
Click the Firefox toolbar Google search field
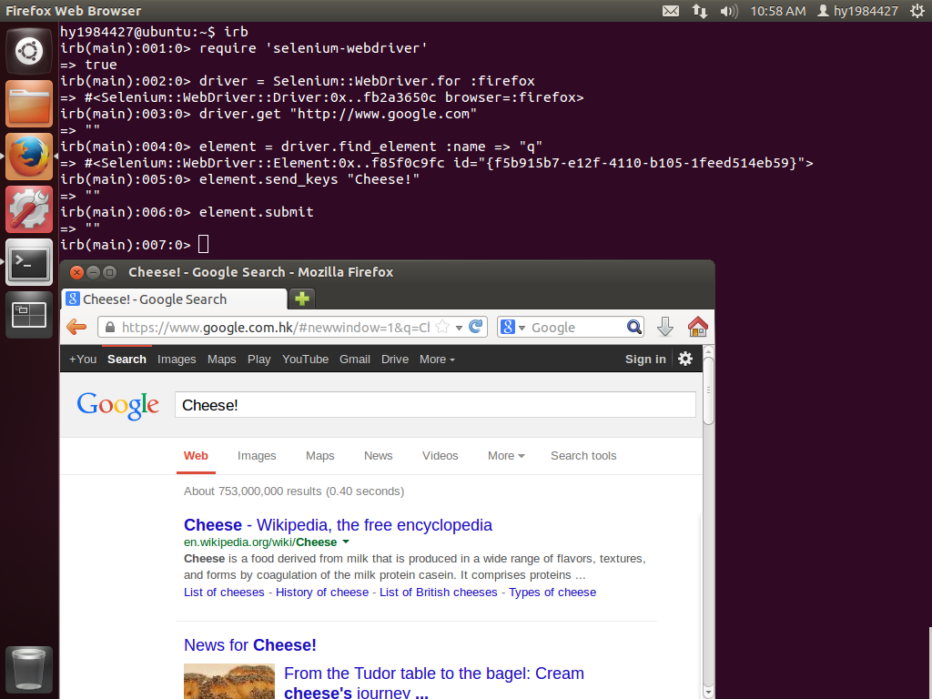point(576,327)
